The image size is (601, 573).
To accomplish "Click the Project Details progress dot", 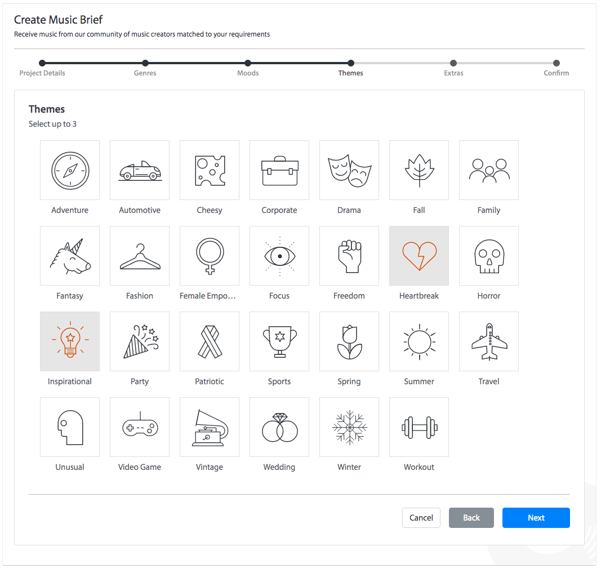I will pyautogui.click(x=42, y=63).
